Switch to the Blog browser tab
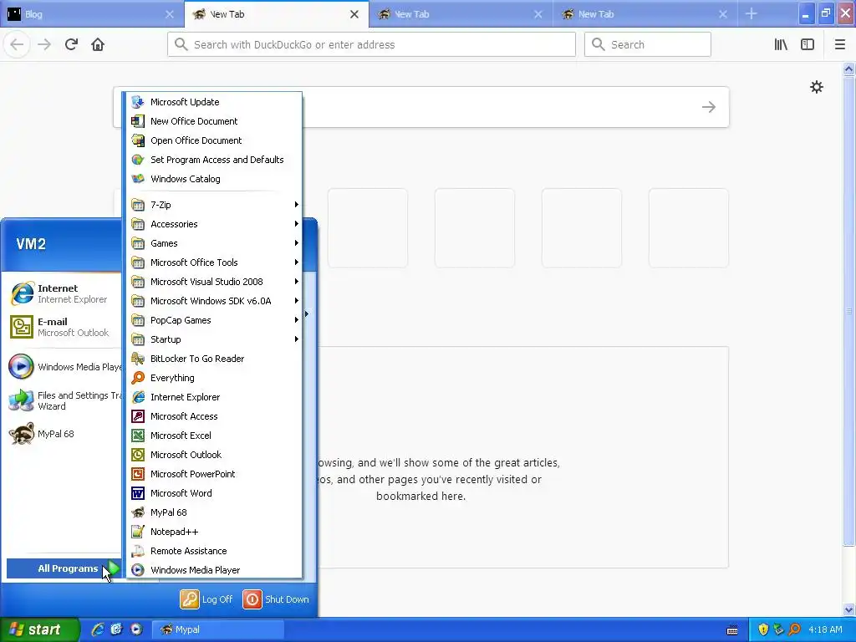Image resolution: width=856 pixels, height=642 pixels. [92, 14]
